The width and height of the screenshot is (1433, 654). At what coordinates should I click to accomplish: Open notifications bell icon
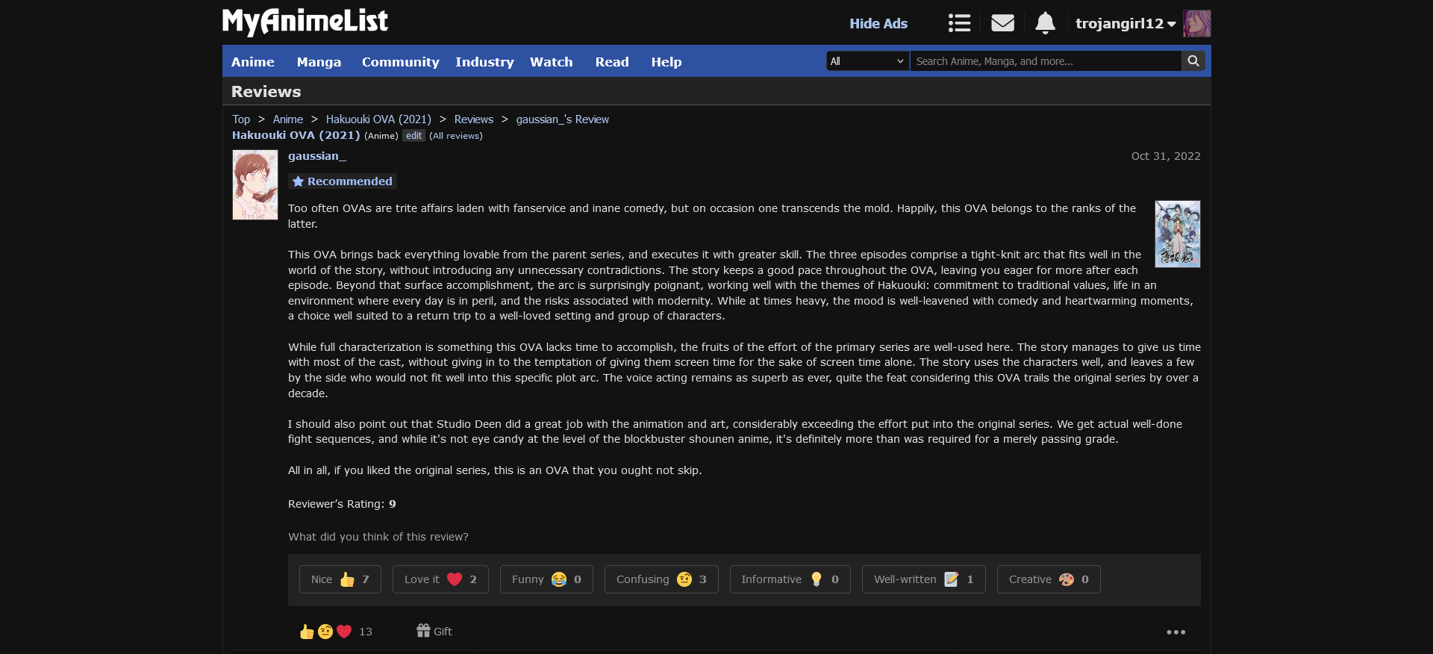point(1045,23)
